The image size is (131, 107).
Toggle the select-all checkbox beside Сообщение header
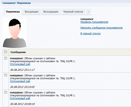(x=6, y=52)
